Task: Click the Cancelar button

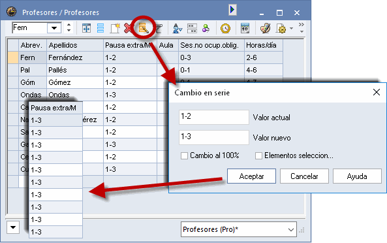Action: pos(304,176)
